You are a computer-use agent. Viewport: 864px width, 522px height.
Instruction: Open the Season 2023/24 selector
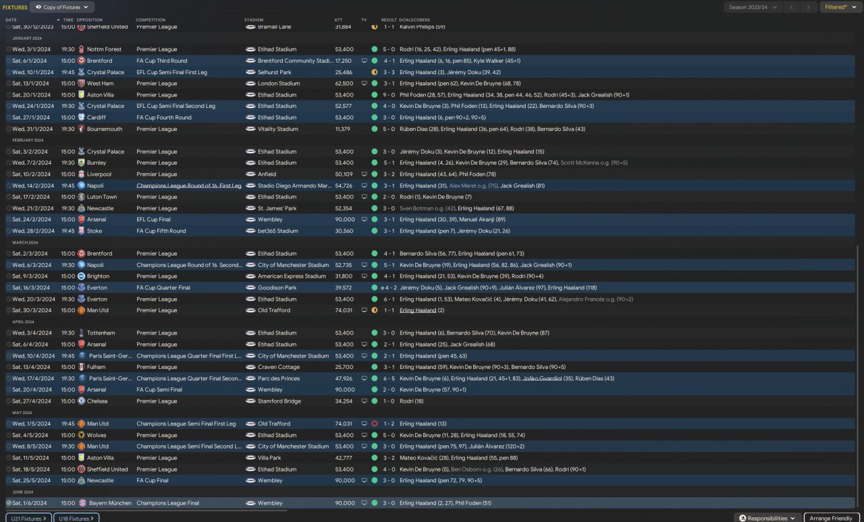pyautogui.click(x=753, y=7)
